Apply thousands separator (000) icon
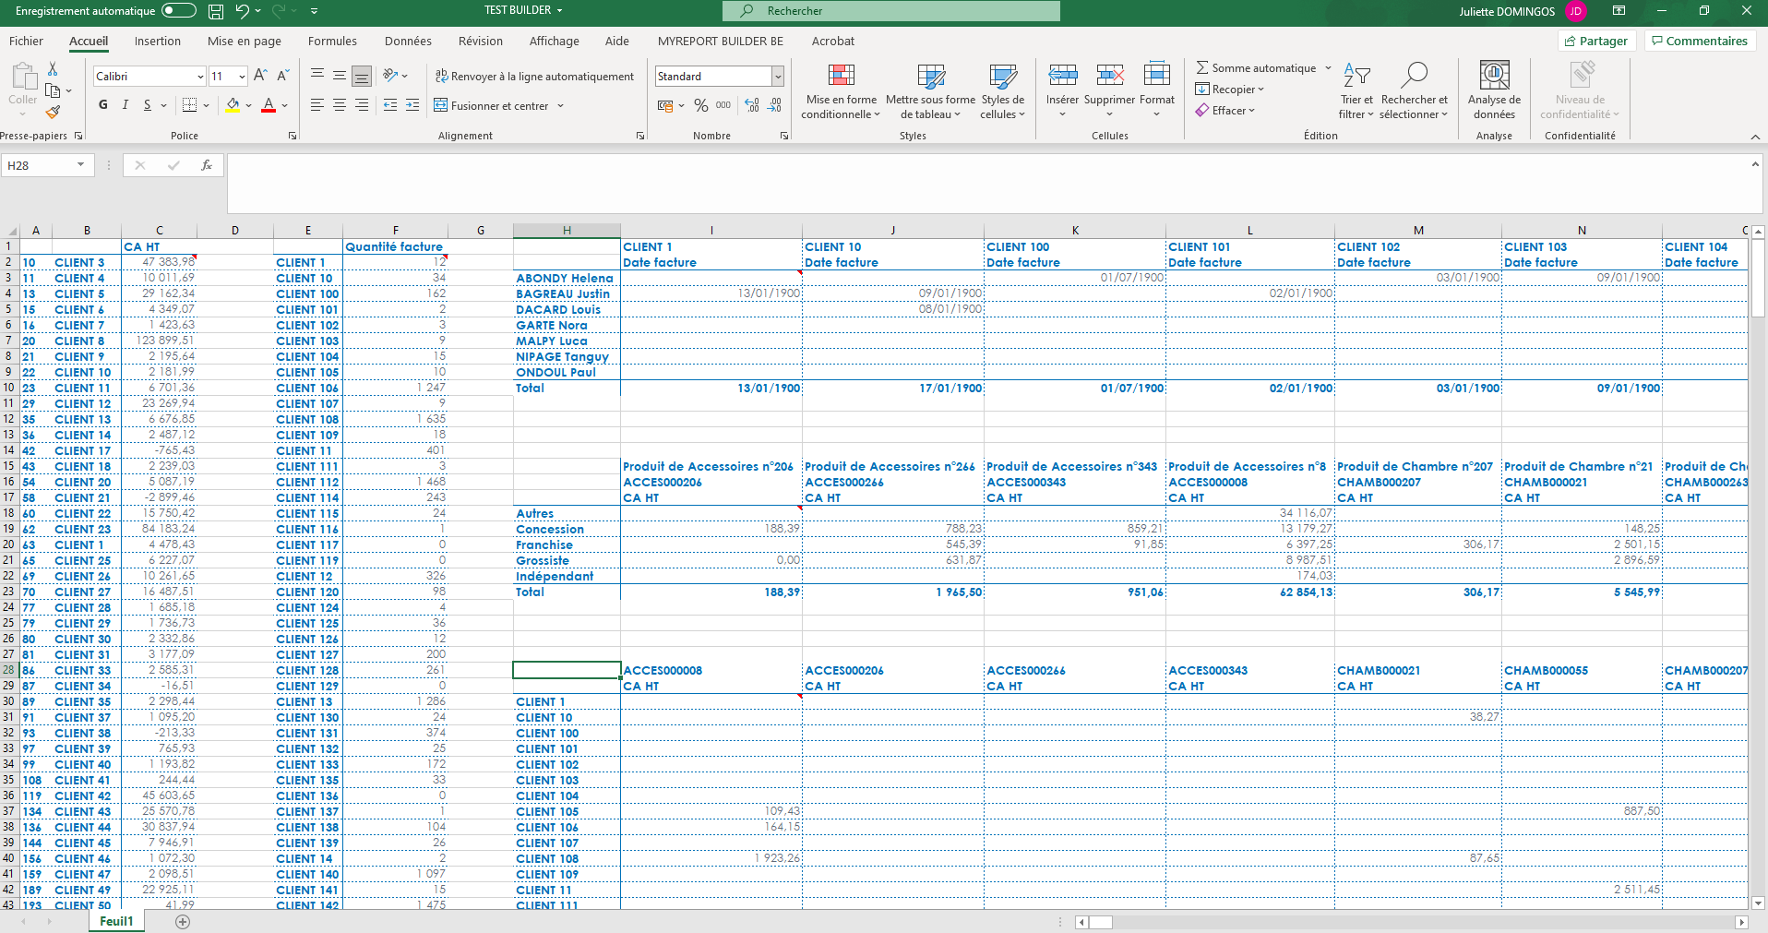The image size is (1768, 933). pos(723,105)
